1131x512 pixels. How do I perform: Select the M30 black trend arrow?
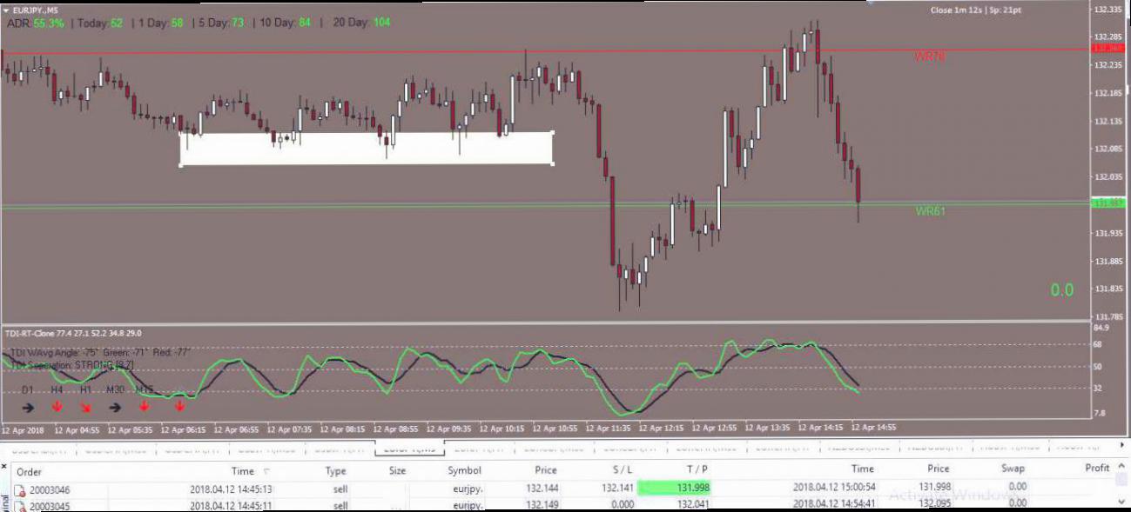point(115,407)
